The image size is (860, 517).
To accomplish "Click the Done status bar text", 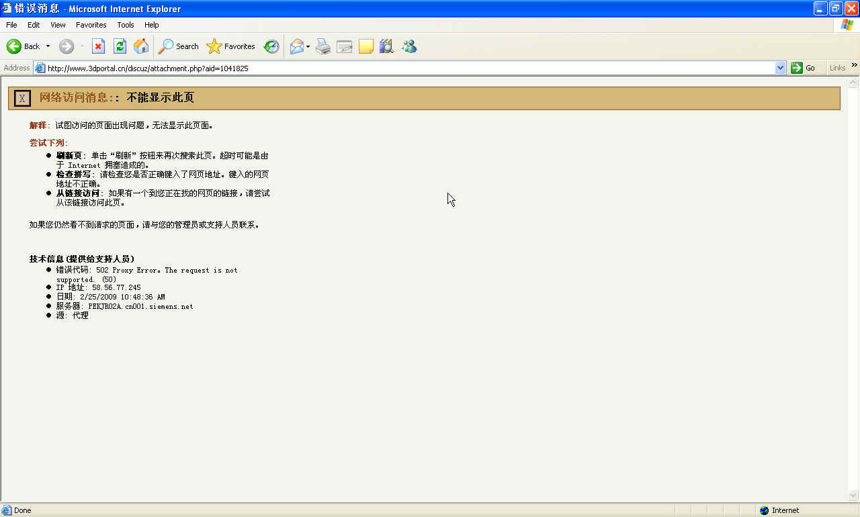I will click(23, 510).
